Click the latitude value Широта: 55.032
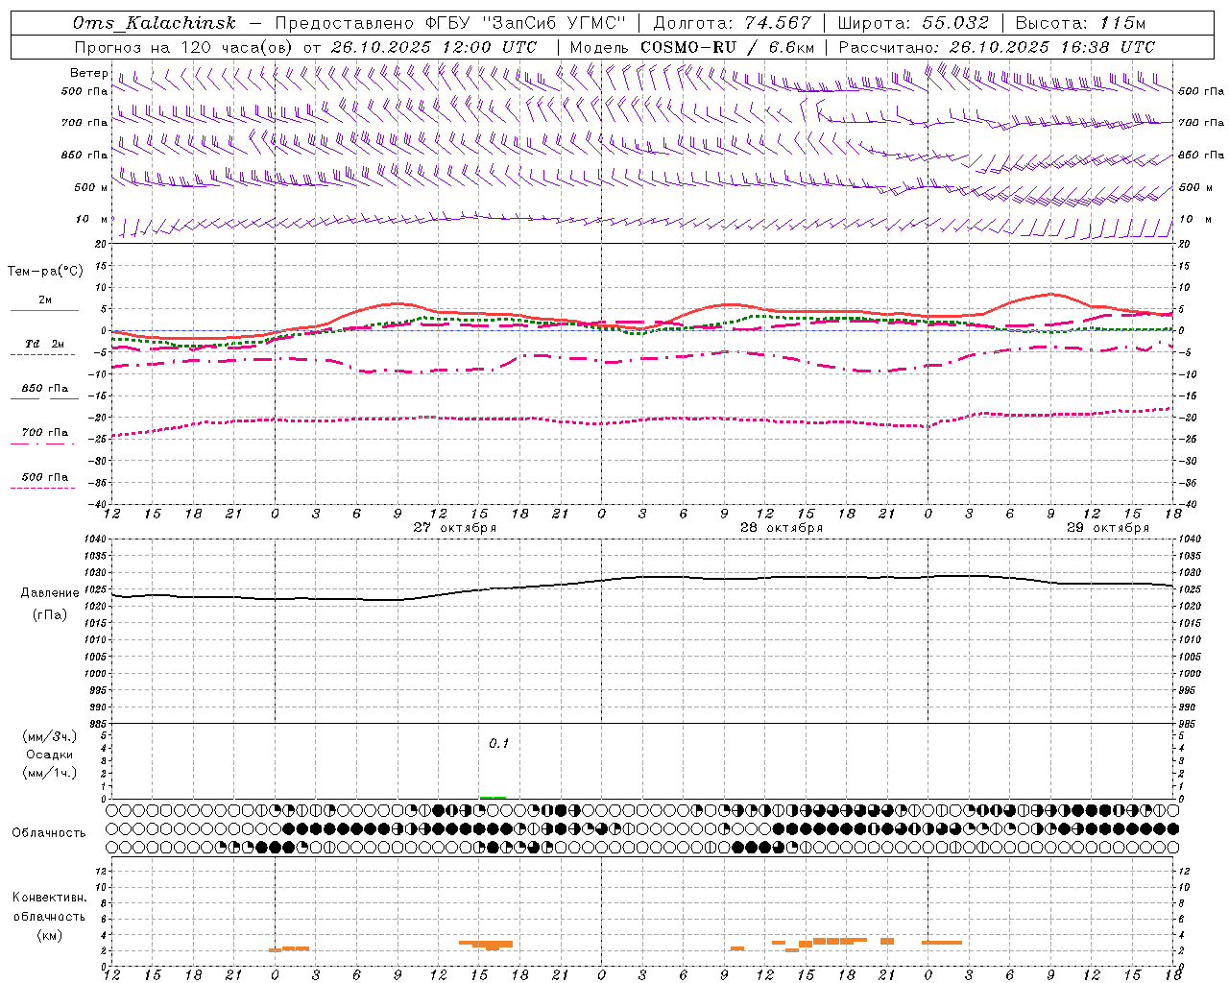This screenshot has width=1229, height=983. point(913,23)
